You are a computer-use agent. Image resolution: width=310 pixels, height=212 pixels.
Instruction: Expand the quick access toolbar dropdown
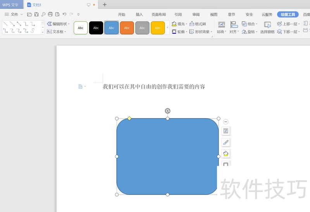coord(78,14)
